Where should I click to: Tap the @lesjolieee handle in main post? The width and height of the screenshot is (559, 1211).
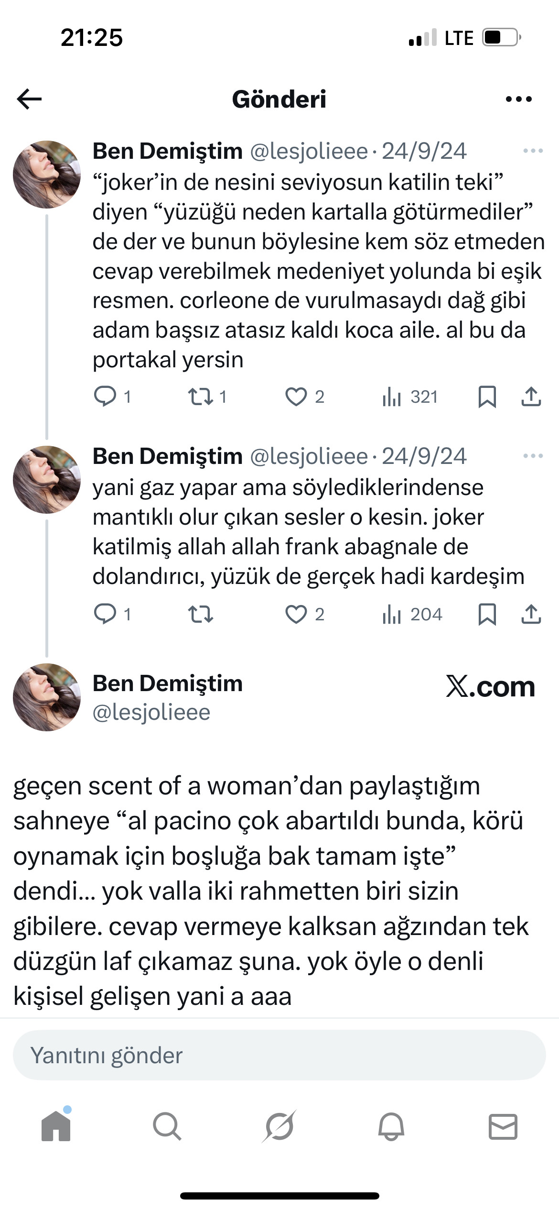pos(151,713)
